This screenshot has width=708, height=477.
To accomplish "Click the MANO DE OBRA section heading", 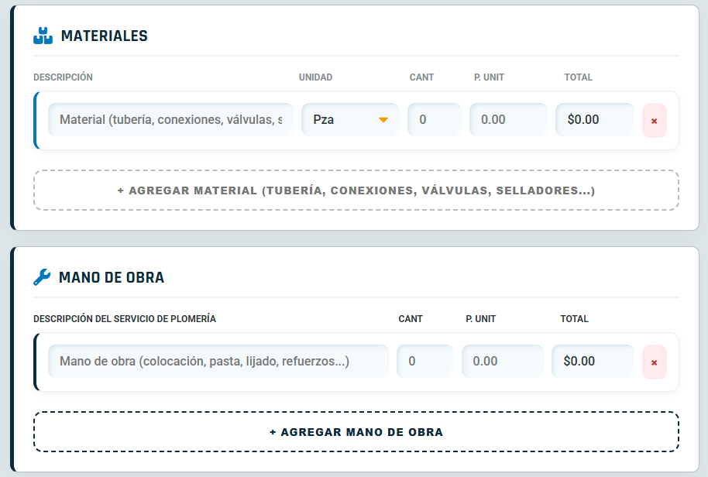I will click(x=112, y=277).
